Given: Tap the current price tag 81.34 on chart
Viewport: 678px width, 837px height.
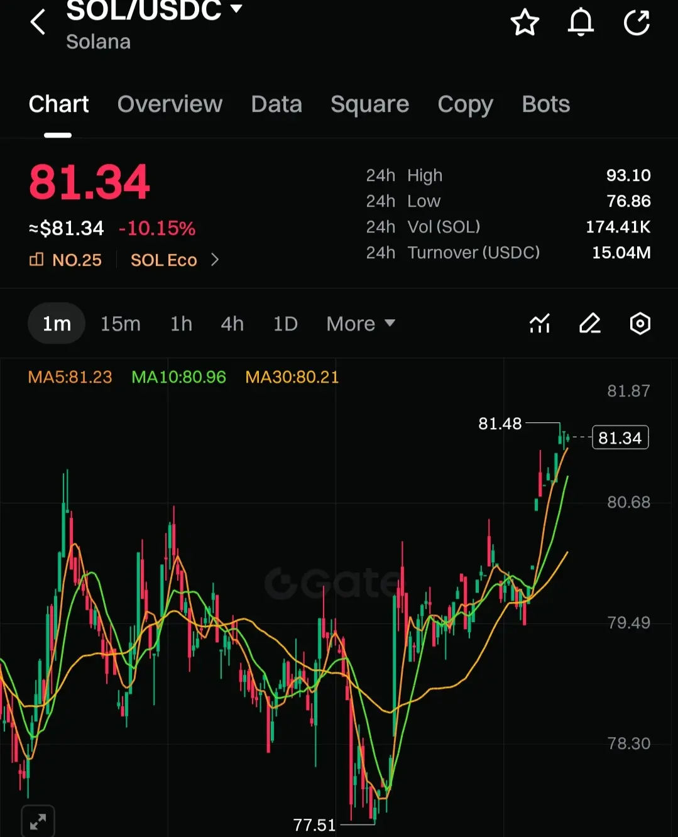Looking at the screenshot, I should 620,438.
